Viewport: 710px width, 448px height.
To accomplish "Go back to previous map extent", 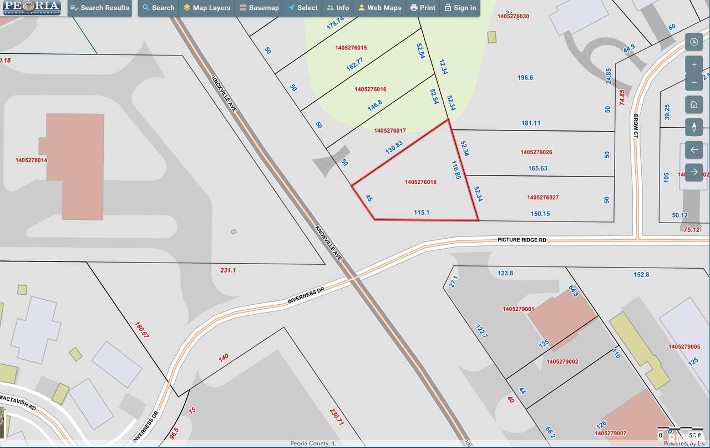I will [x=694, y=150].
